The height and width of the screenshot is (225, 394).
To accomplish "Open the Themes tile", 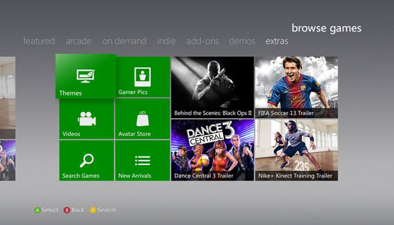I will coord(86,76).
